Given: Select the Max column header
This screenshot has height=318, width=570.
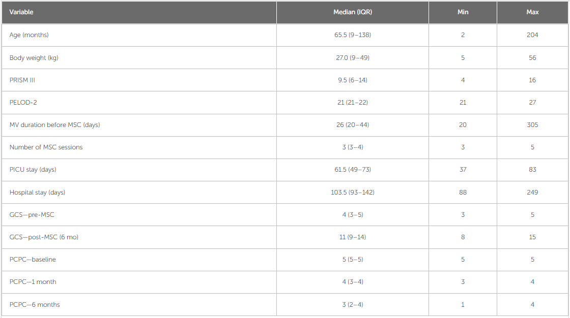Looking at the screenshot, I should (x=532, y=12).
